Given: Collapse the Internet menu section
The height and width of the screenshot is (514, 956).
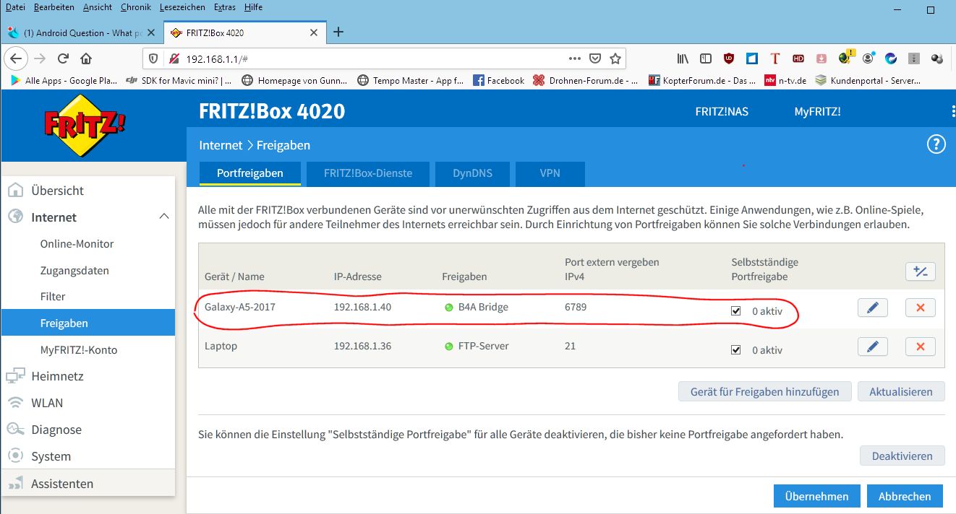Looking at the screenshot, I should click(164, 217).
